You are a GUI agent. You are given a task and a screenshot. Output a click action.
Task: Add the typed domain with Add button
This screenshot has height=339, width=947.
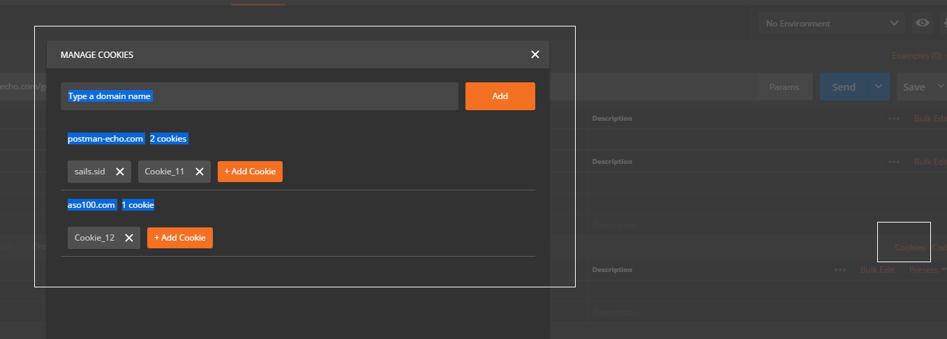[500, 96]
